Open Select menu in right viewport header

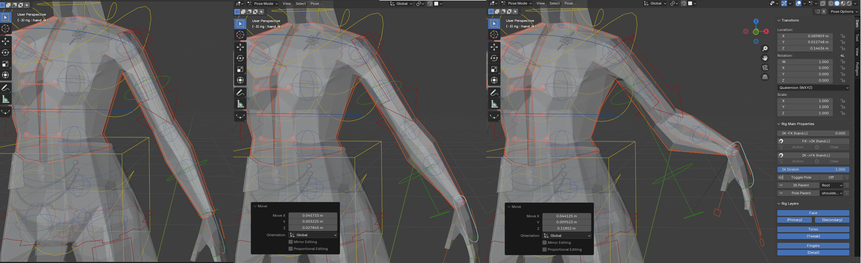(555, 3)
